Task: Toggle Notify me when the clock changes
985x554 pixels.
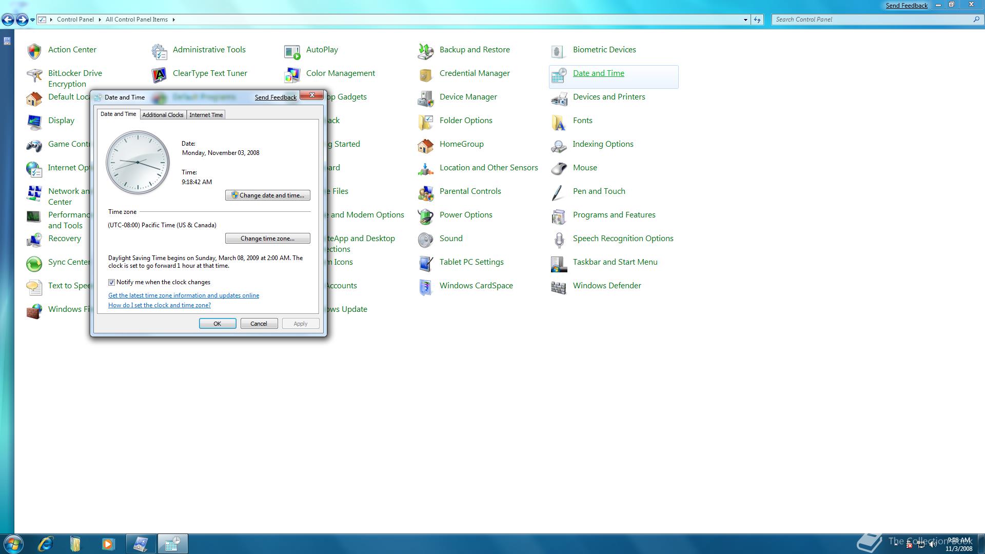Action: 111,282
